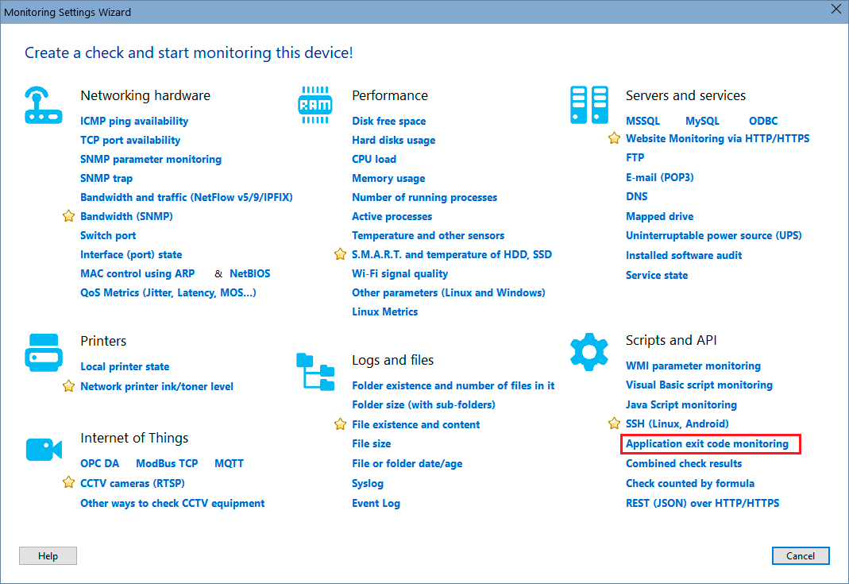
Task: Click the RAM icon beside Performance
Action: coord(315,103)
